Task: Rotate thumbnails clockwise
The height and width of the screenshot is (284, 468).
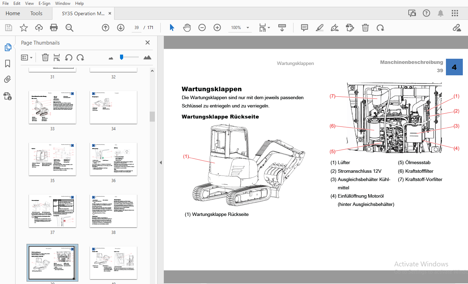Action: (80, 57)
